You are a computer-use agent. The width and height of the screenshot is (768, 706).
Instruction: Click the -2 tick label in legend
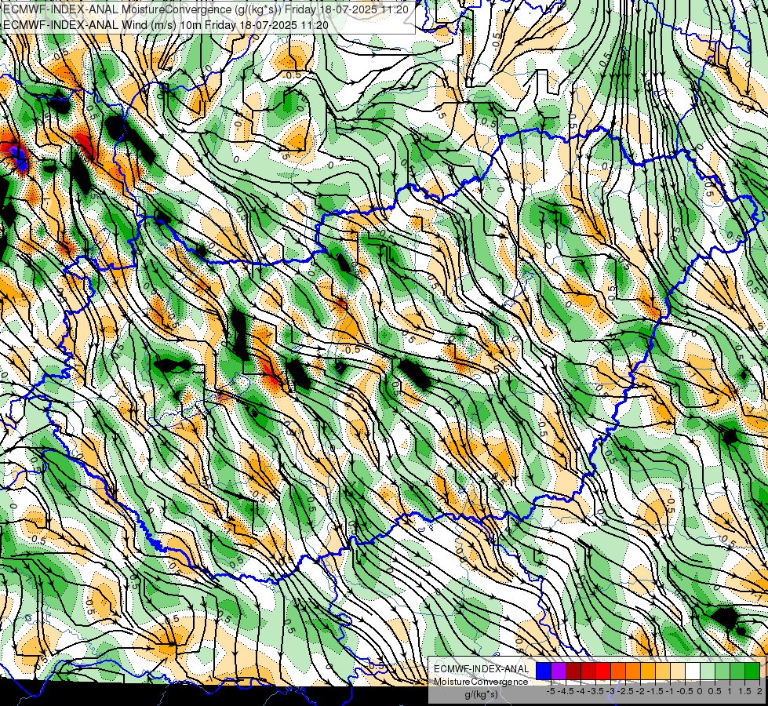point(640,691)
